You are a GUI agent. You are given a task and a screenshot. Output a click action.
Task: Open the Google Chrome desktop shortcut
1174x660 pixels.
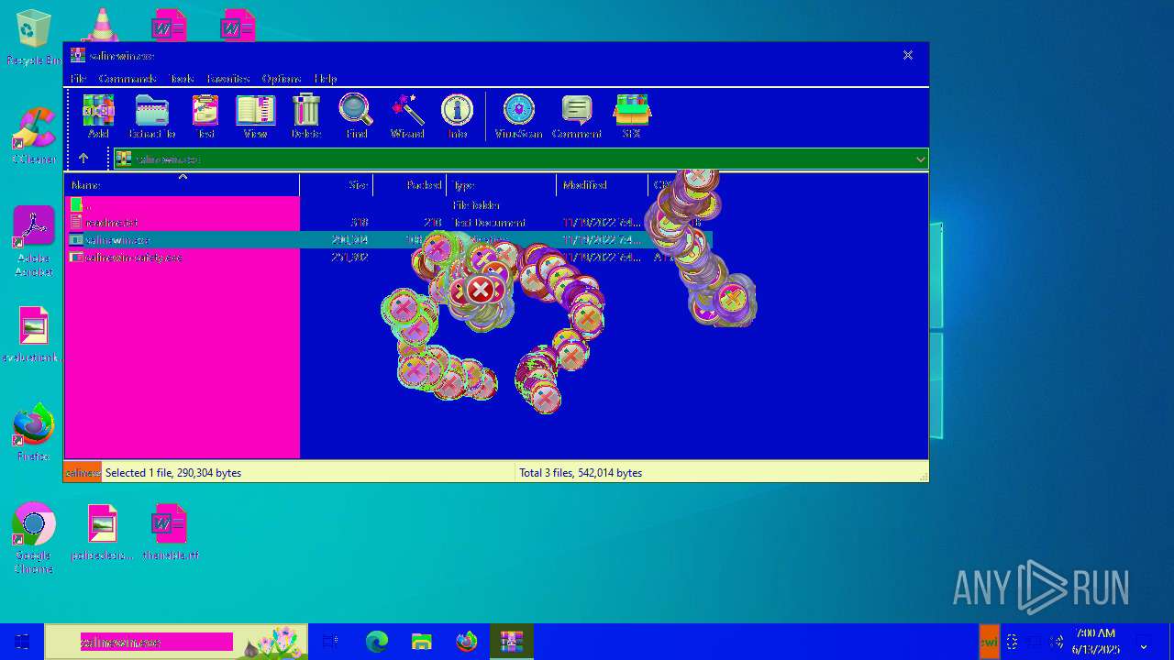coord(33,538)
